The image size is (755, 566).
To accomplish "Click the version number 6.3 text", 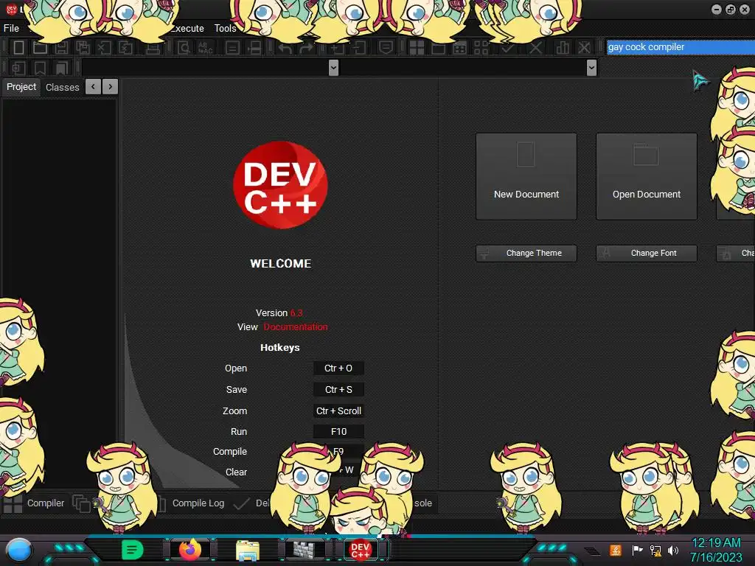I will pos(296,312).
